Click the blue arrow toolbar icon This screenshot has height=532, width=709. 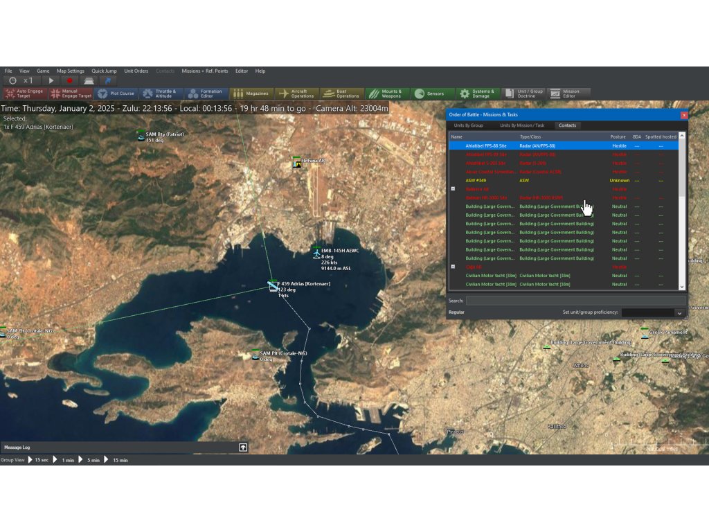(x=108, y=81)
